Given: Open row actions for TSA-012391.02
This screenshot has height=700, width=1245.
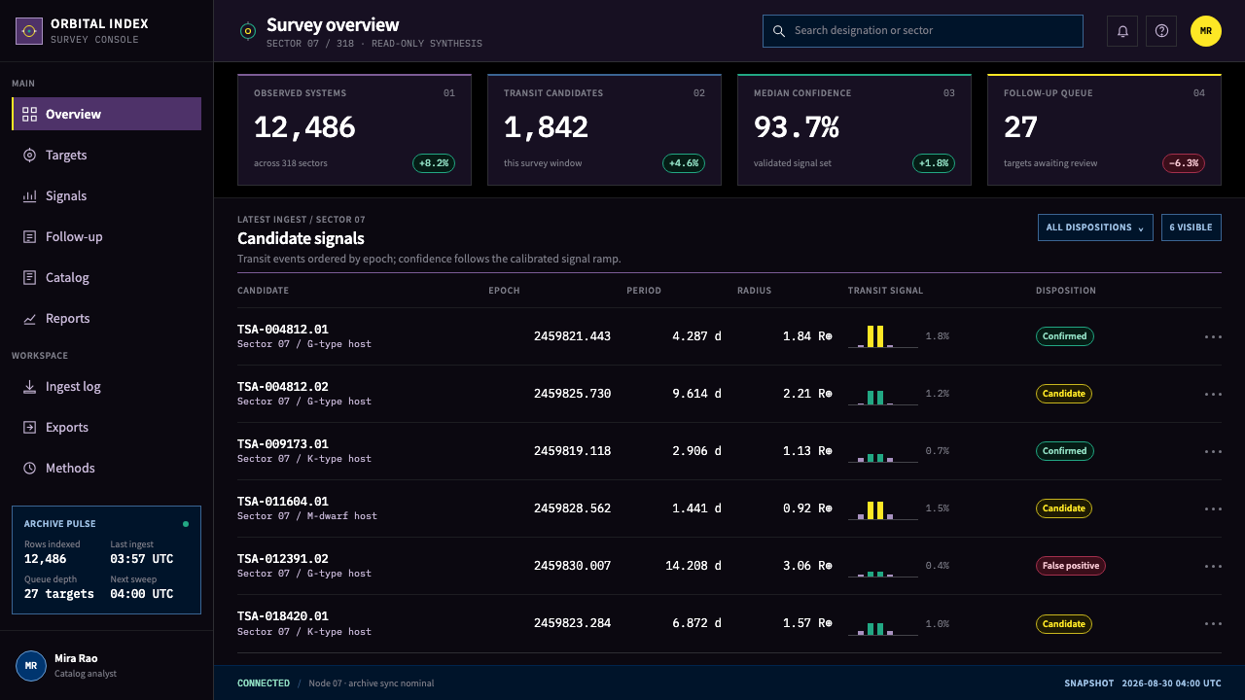Looking at the screenshot, I should tap(1213, 566).
